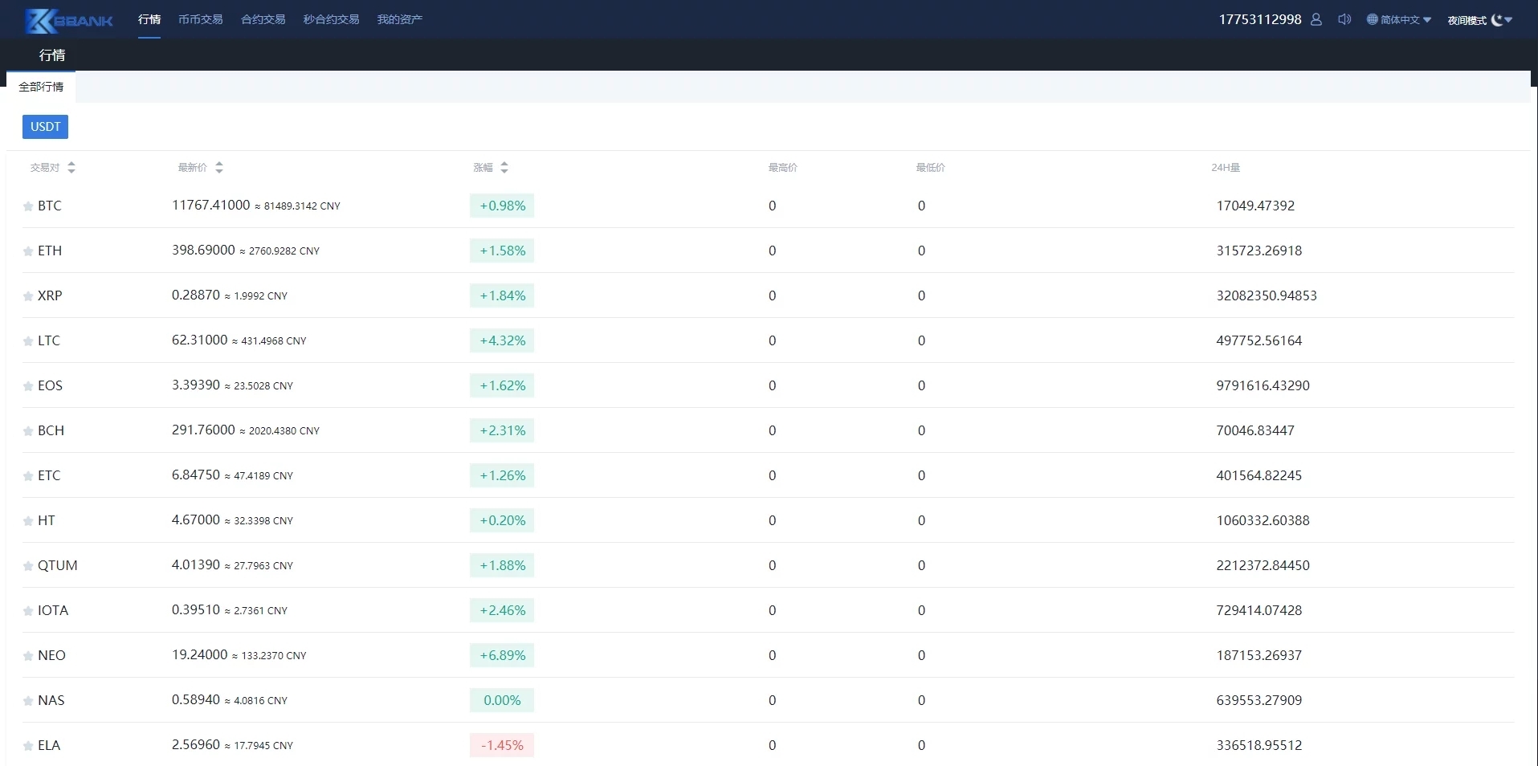Toggle favorite star for QTUM
Viewport: 1538px width, 766px height.
(28, 566)
